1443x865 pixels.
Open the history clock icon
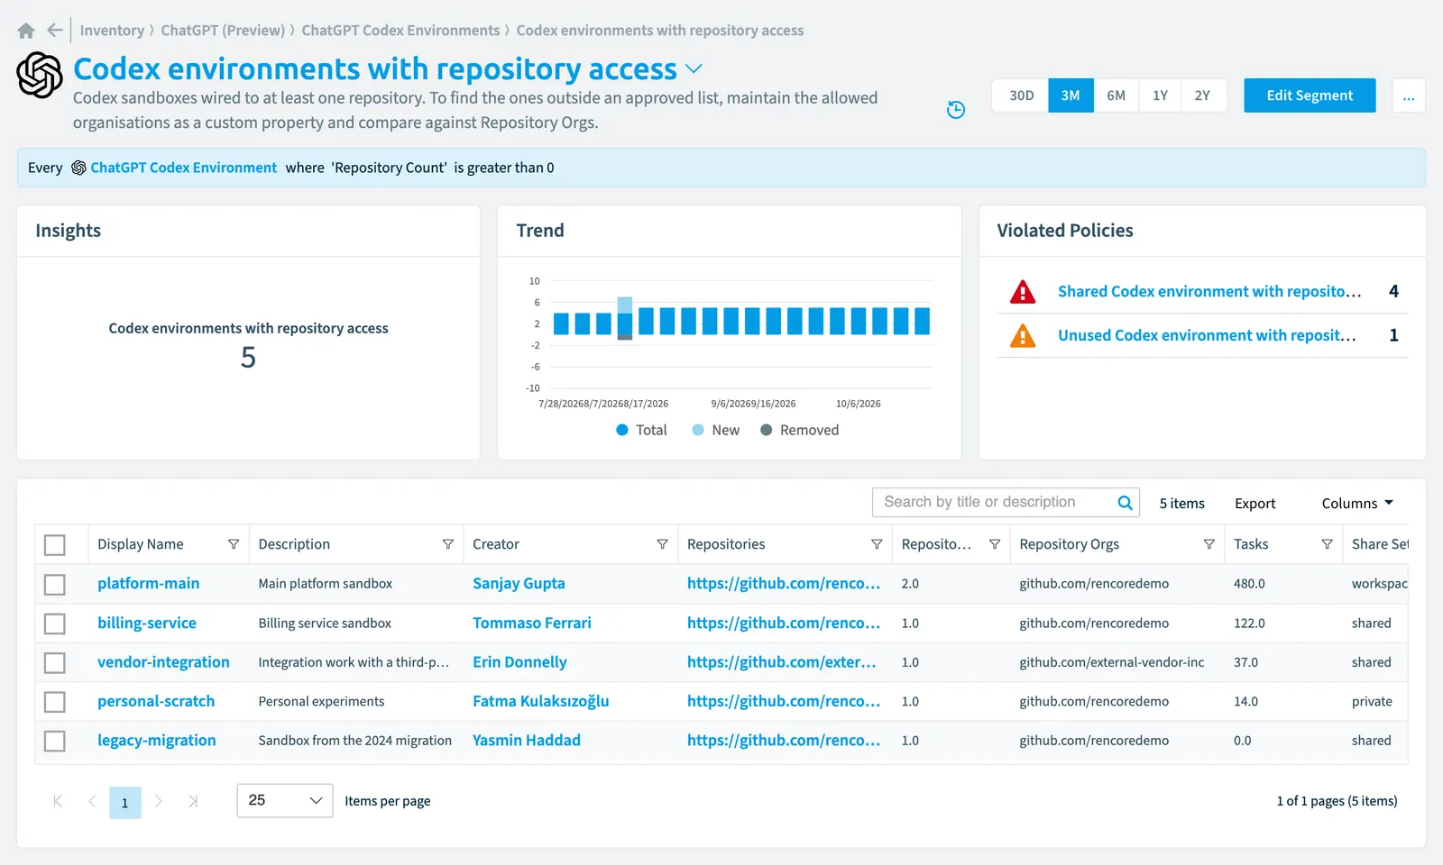(956, 110)
